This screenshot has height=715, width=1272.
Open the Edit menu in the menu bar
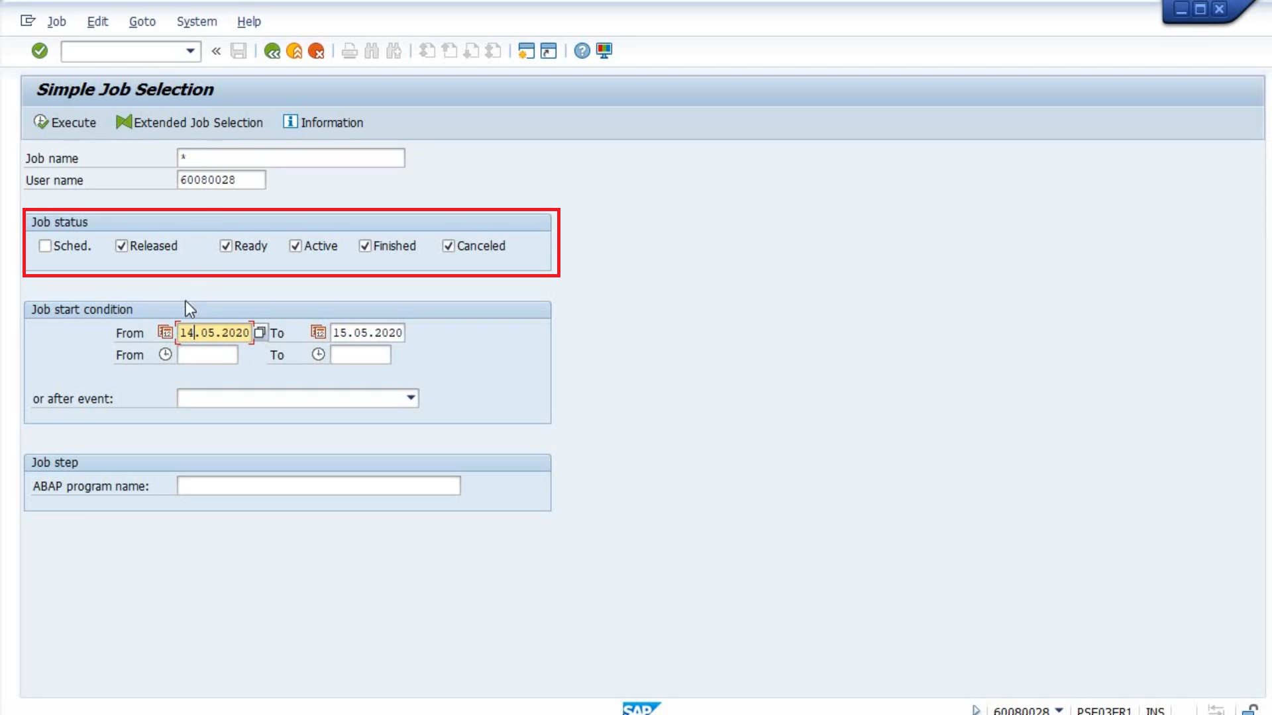96,21
